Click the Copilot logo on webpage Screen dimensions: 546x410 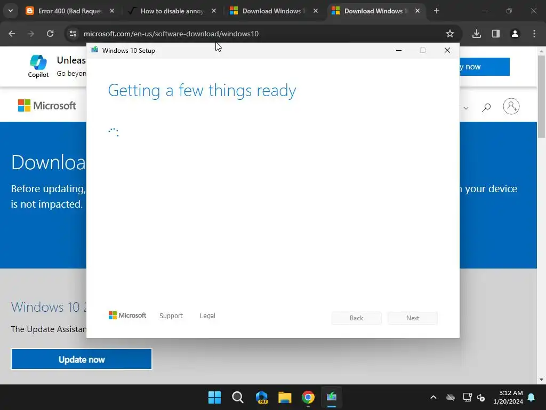[38, 66]
